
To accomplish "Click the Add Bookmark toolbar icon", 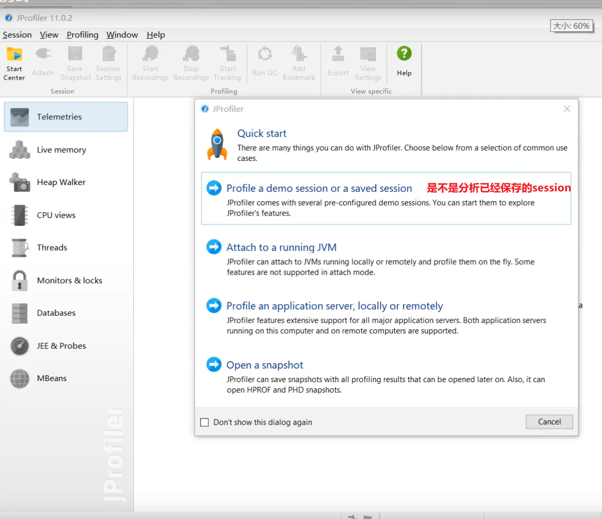I will (299, 54).
